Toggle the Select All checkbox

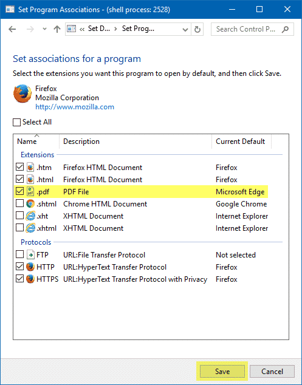tap(16, 122)
